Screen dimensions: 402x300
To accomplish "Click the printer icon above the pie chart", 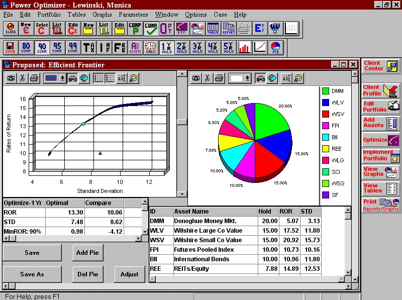I will point(220,78).
